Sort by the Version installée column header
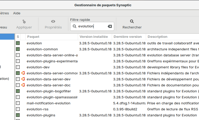 94,37
